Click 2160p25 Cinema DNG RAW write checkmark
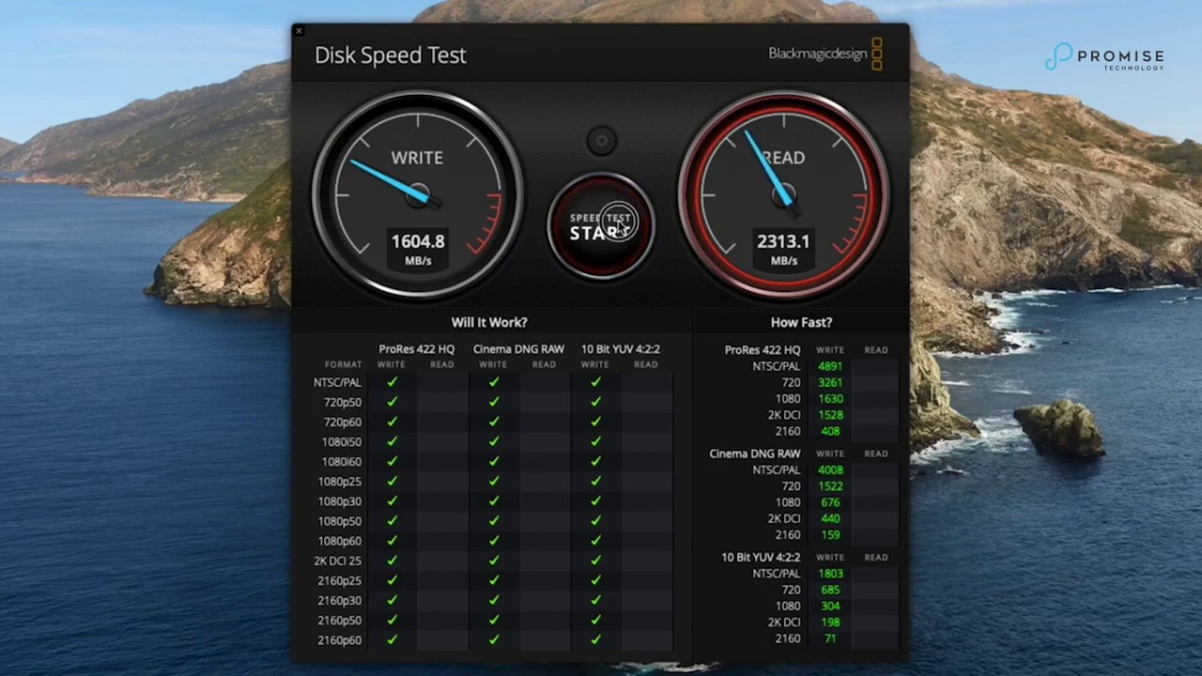Screen dimensions: 1202x676 tap(493, 580)
